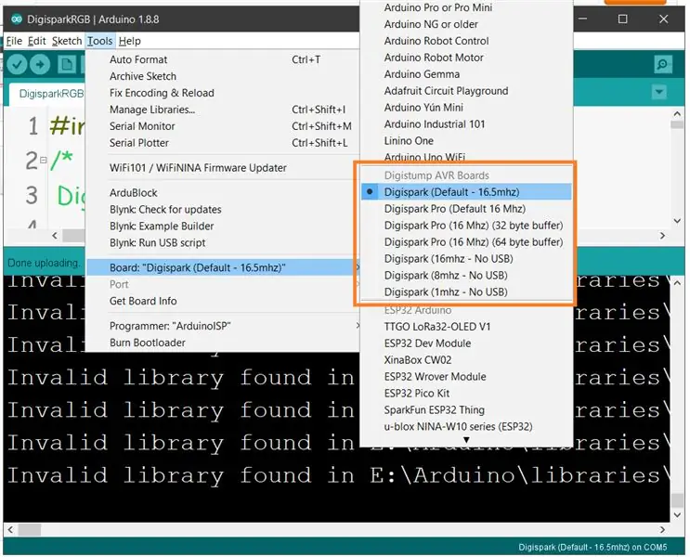Choose ESP32 Wrover Module board
The height and width of the screenshot is (557, 690).
466,377
